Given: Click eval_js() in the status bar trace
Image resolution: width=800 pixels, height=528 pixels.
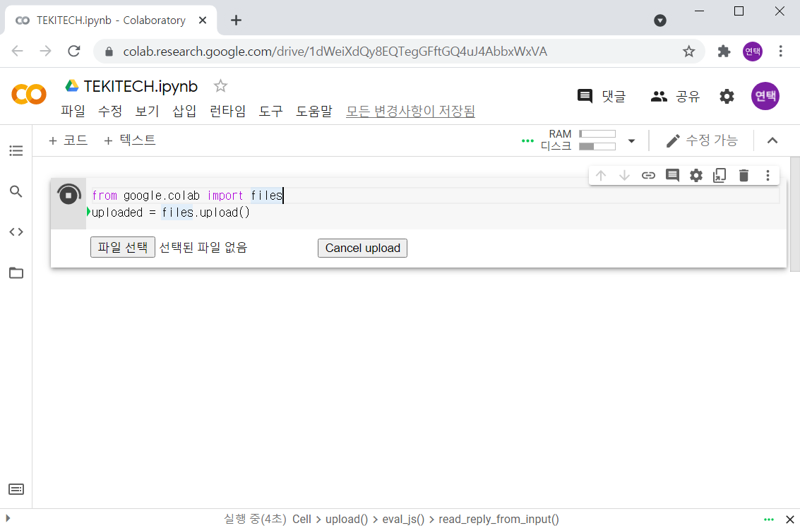Looking at the screenshot, I should click(x=403, y=520).
